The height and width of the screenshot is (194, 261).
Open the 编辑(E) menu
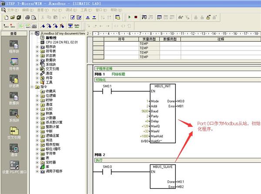[28, 10]
